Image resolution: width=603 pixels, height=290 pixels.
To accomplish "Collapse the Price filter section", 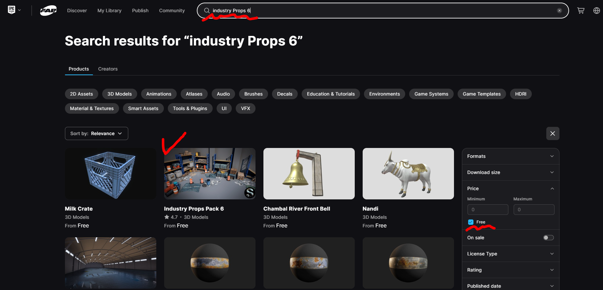I will coord(511,188).
